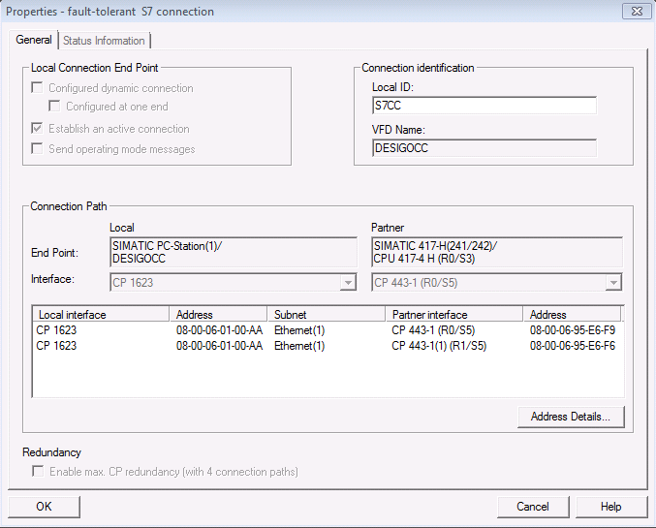Image resolution: width=656 pixels, height=528 pixels.
Task: Enable Send operating mode messages
Action: [x=38, y=149]
